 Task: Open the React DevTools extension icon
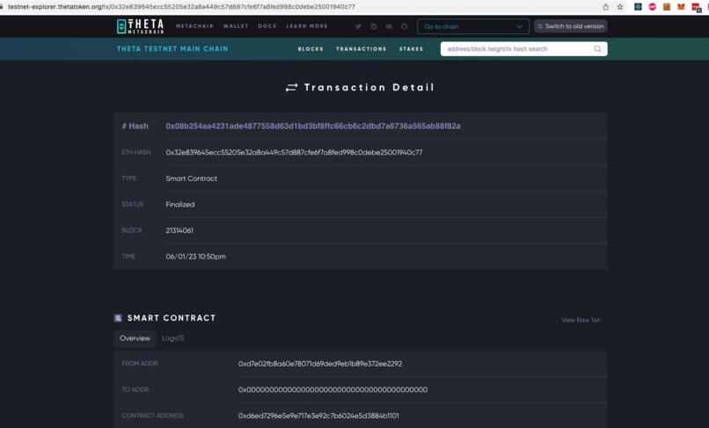point(638,7)
